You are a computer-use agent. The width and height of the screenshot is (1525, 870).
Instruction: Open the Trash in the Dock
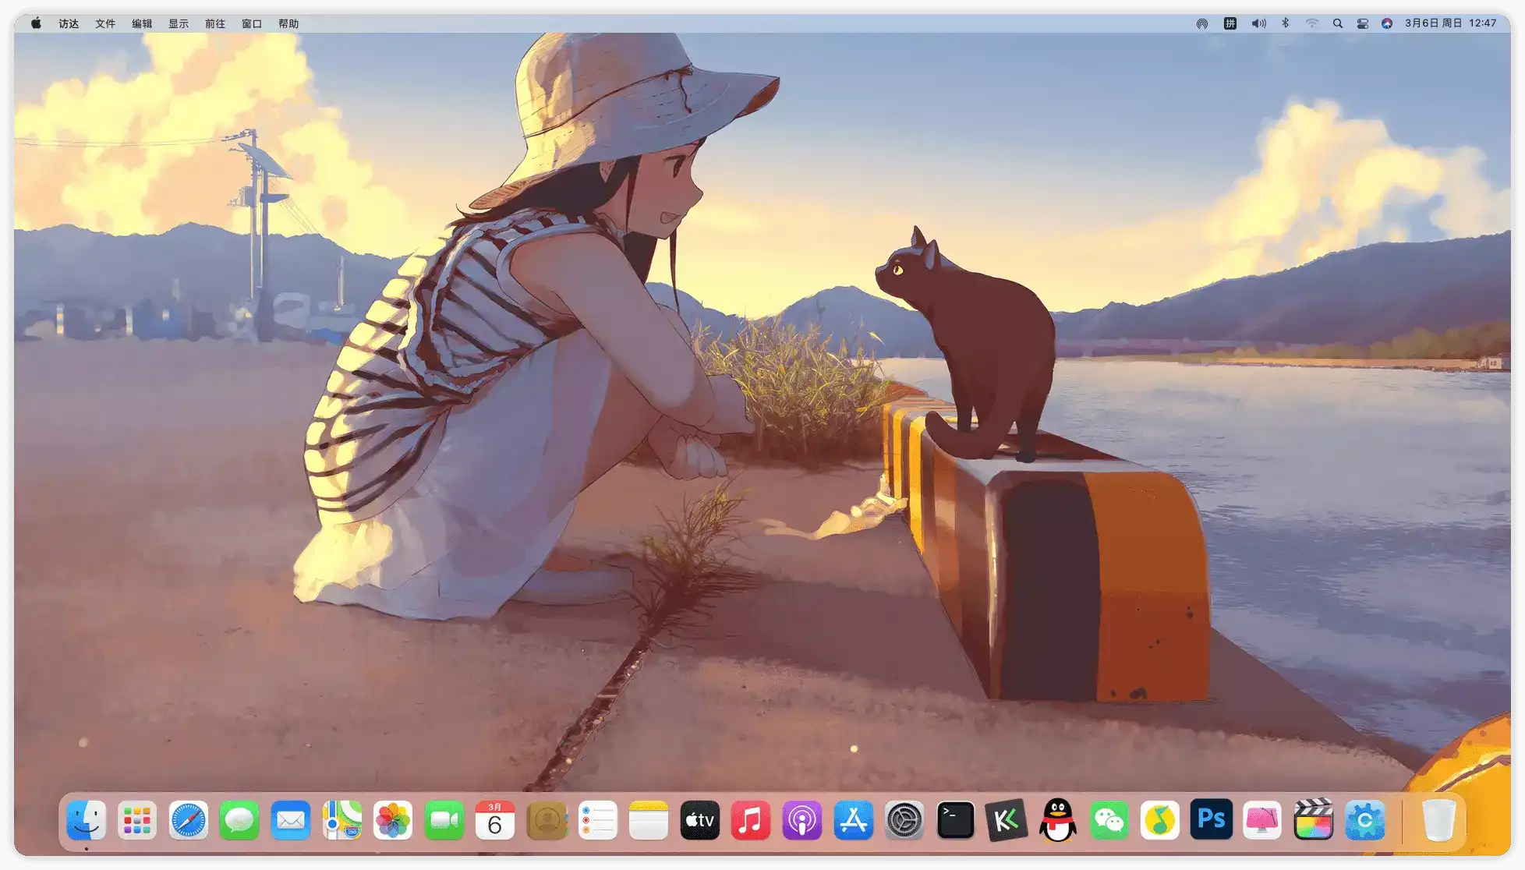1438,820
